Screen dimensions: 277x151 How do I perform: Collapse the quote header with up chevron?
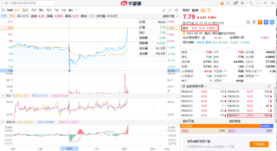228,47
